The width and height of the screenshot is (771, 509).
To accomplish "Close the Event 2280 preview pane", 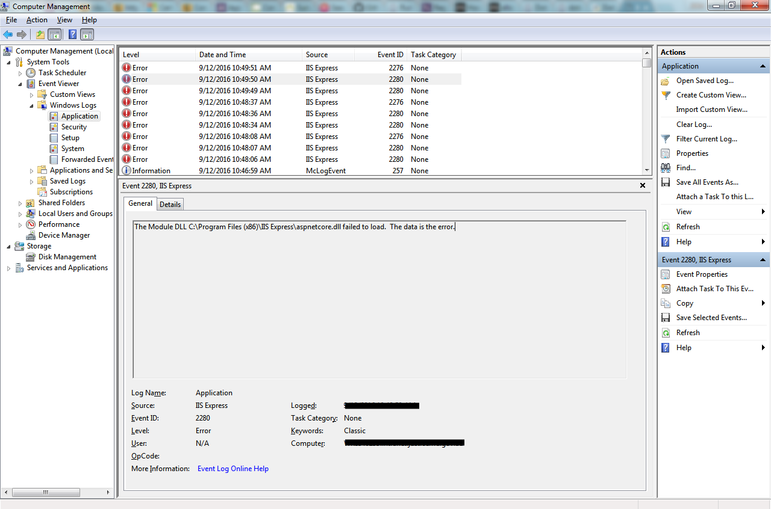I will [643, 186].
